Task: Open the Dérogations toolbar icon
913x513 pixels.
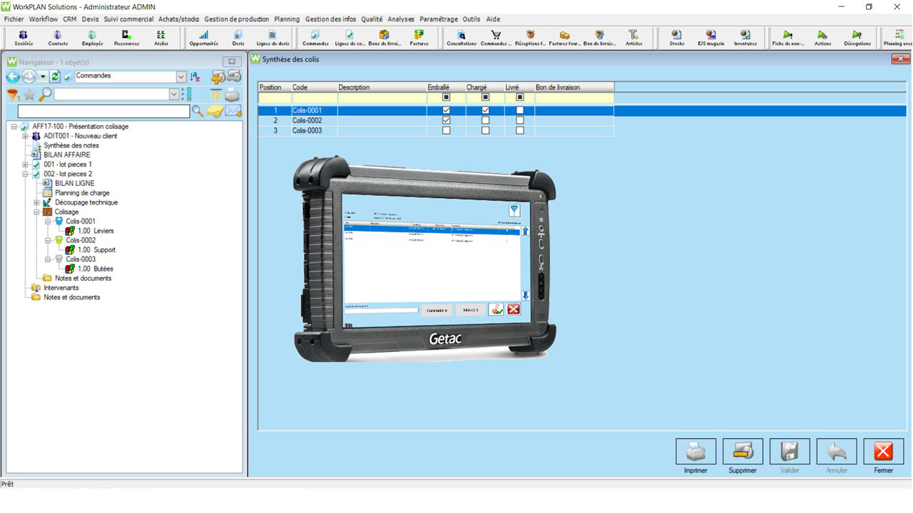Action: 857,38
